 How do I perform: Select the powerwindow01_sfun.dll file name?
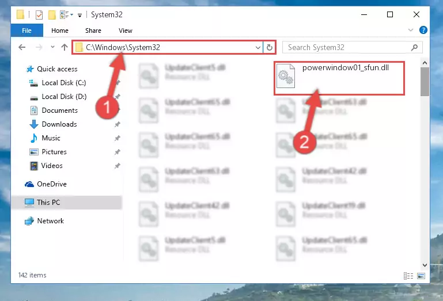346,68
